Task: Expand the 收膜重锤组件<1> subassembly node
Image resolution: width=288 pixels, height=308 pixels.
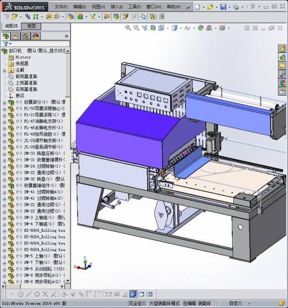Action: 4,186
